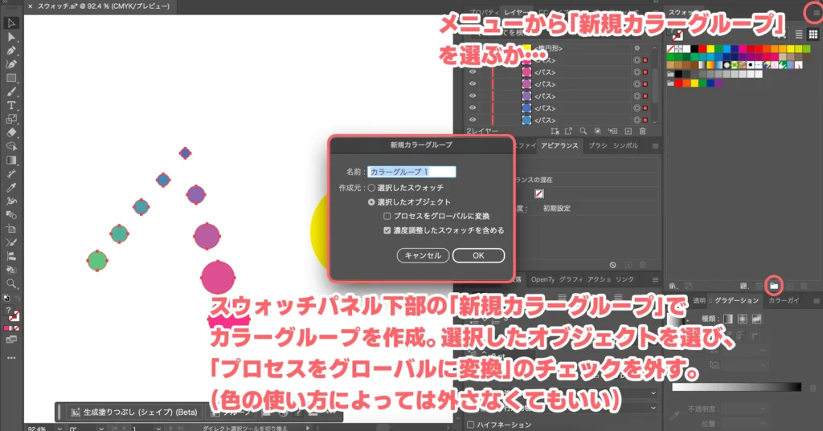
Task: Enable the ハイフネーション checkbox
Action: click(471, 425)
